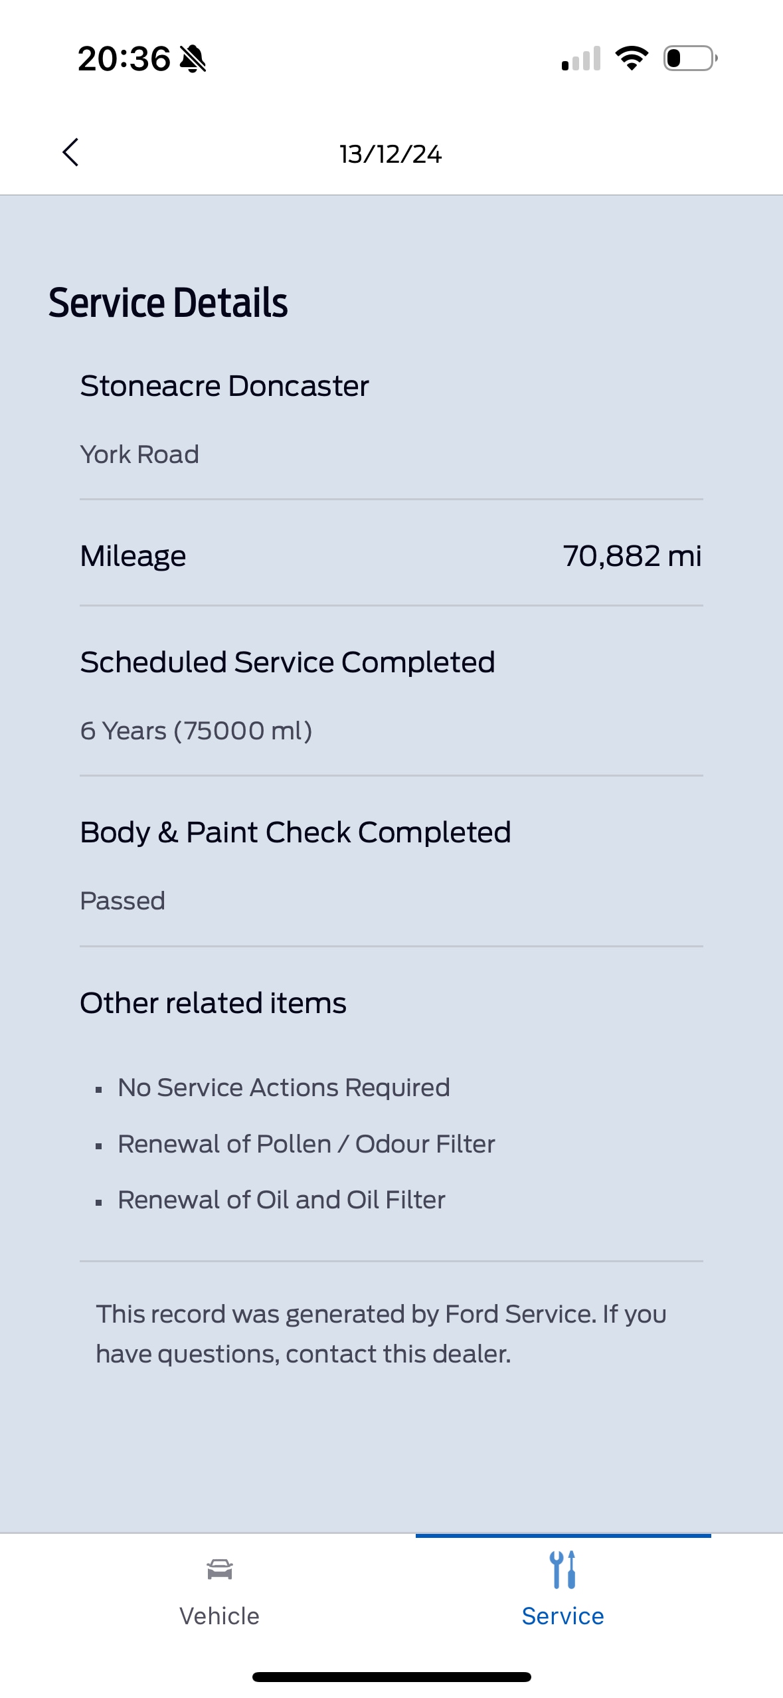Tap the clock showing 20:36

click(124, 58)
